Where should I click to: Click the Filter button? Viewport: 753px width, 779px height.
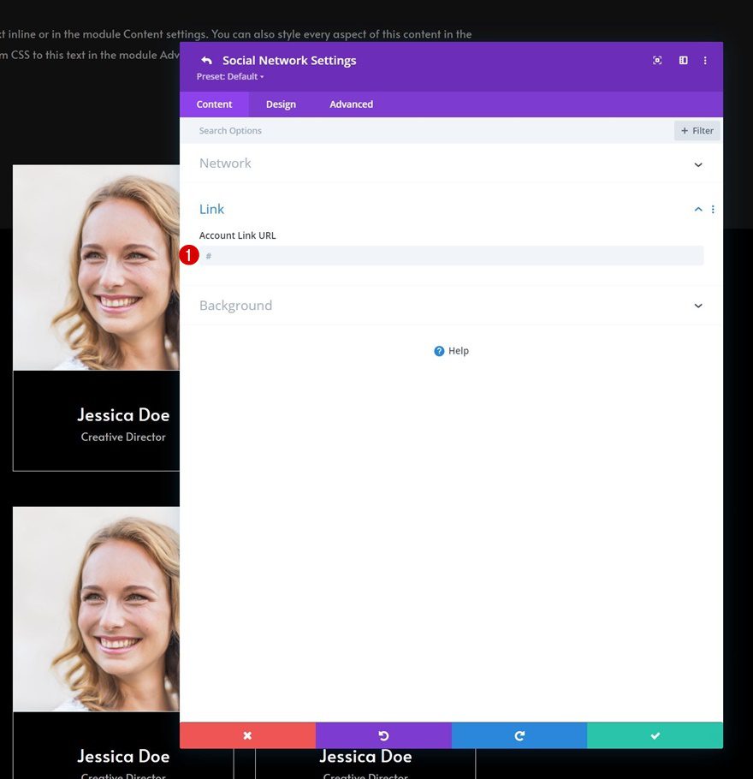tap(697, 130)
